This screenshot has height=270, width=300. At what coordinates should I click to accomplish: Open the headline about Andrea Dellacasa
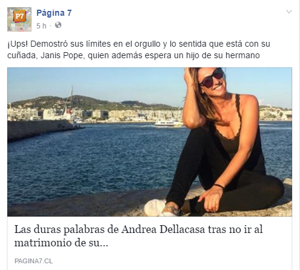[138, 236]
